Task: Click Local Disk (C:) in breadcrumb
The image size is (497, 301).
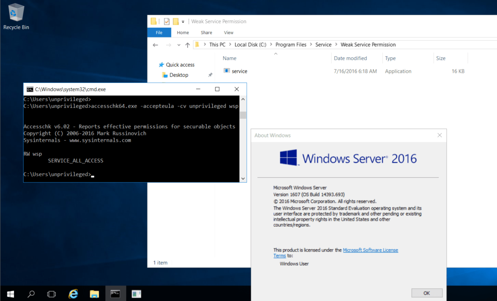Action: 250,45
